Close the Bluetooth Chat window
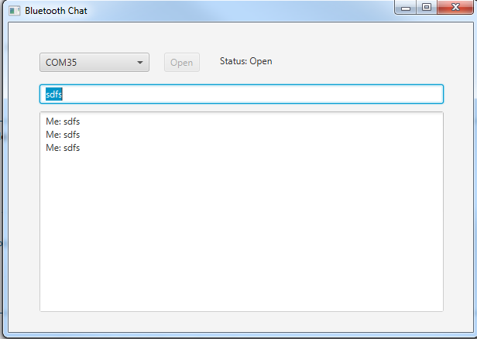The image size is (477, 339). 455,7
